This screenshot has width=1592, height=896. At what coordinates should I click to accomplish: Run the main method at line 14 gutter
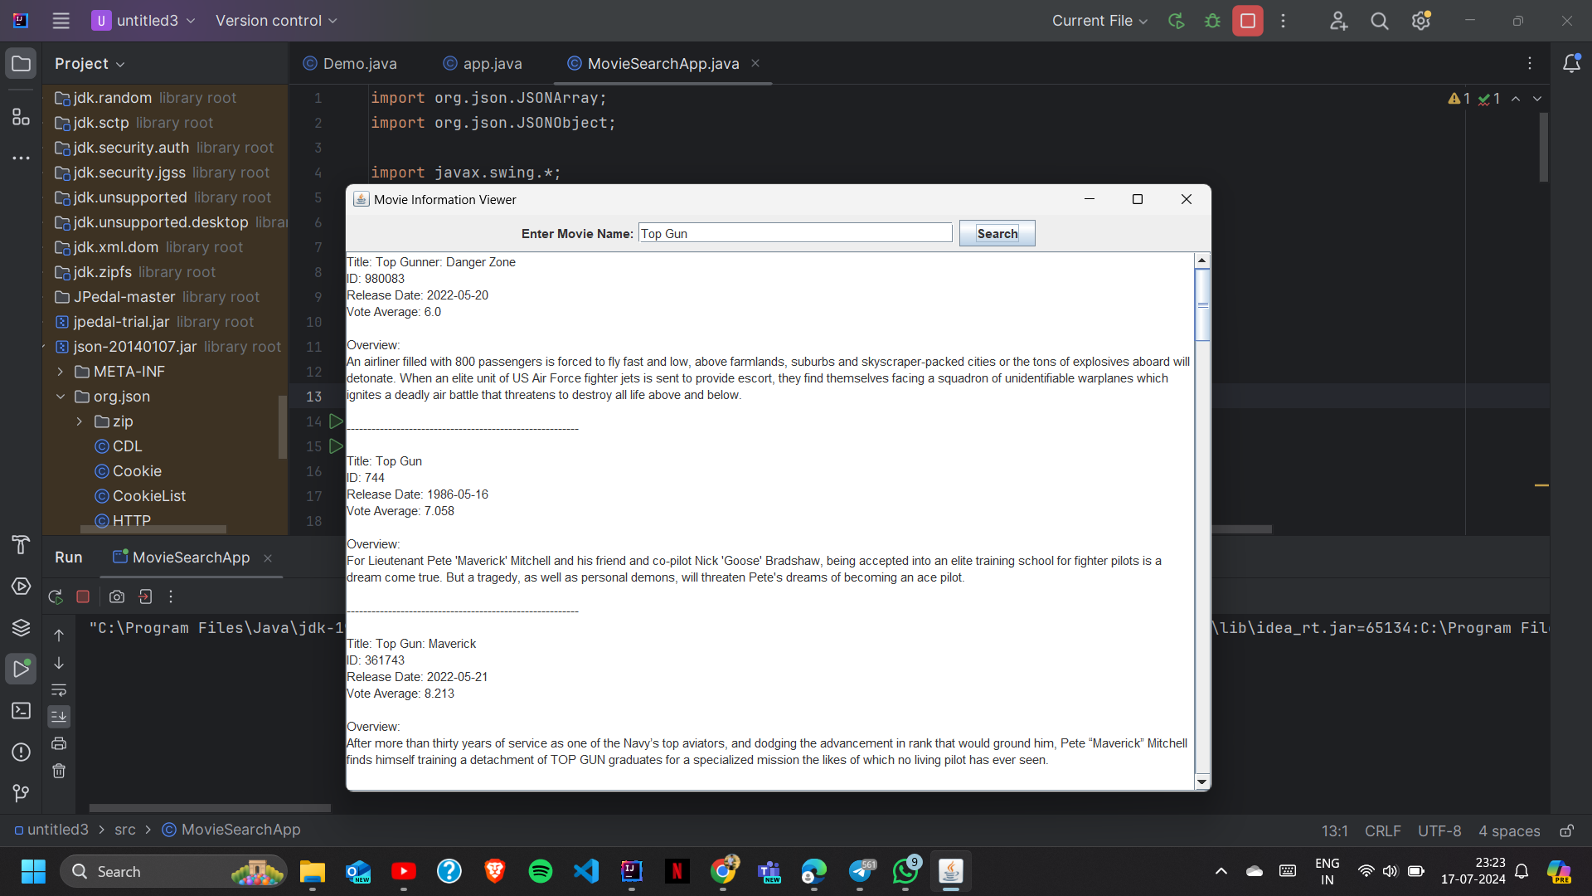(335, 421)
